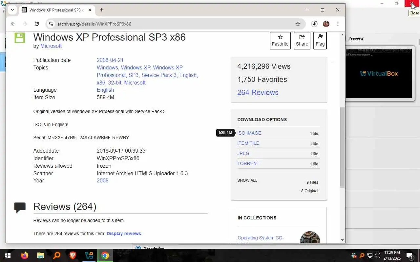Viewport: 420px width, 262px height.
Task: Open a new Chrome tab
Action: pyautogui.click(x=102, y=10)
